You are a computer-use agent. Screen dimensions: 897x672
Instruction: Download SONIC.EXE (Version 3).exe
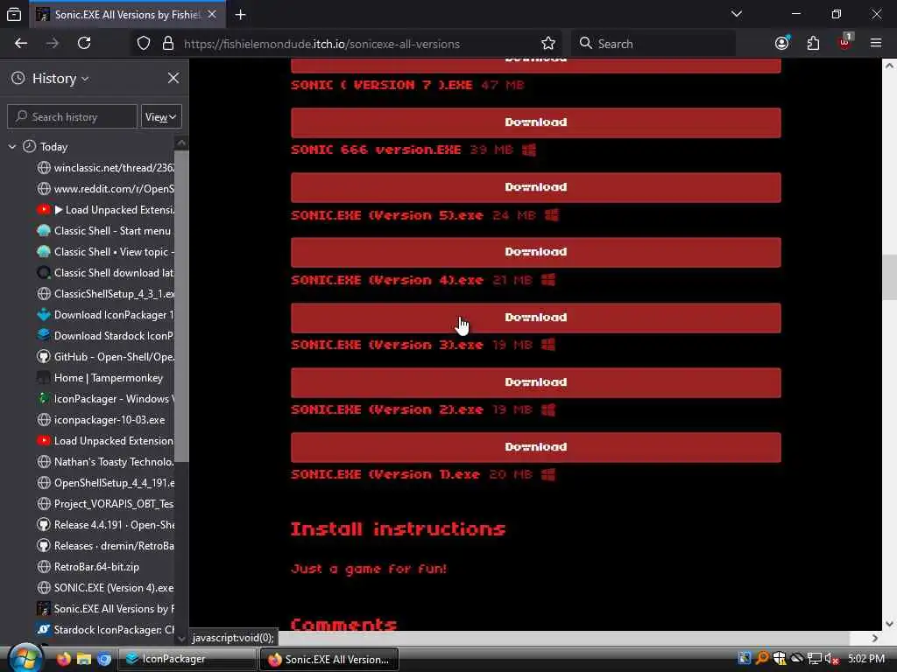tap(535, 318)
